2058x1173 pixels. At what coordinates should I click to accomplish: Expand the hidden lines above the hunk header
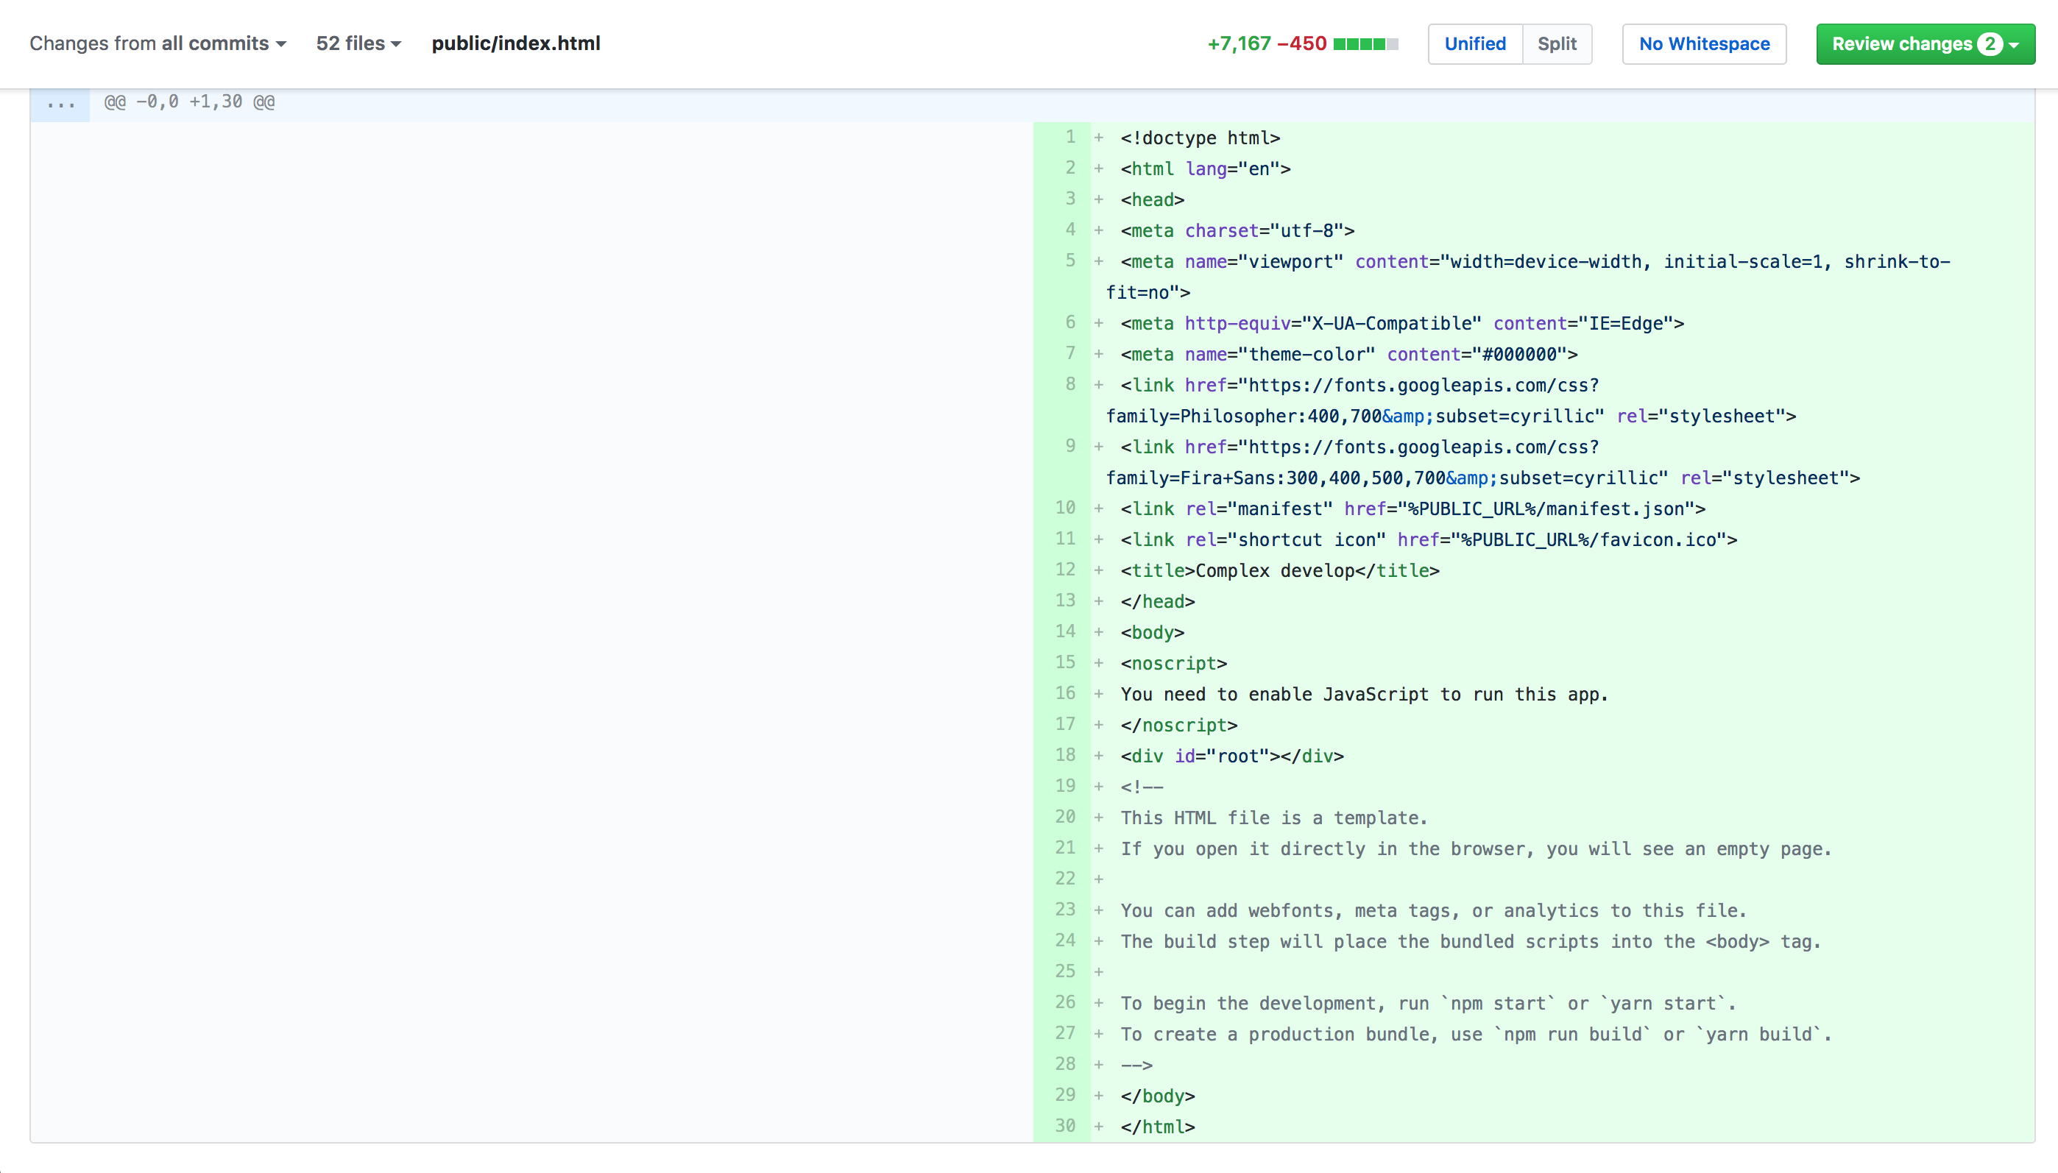[60, 103]
